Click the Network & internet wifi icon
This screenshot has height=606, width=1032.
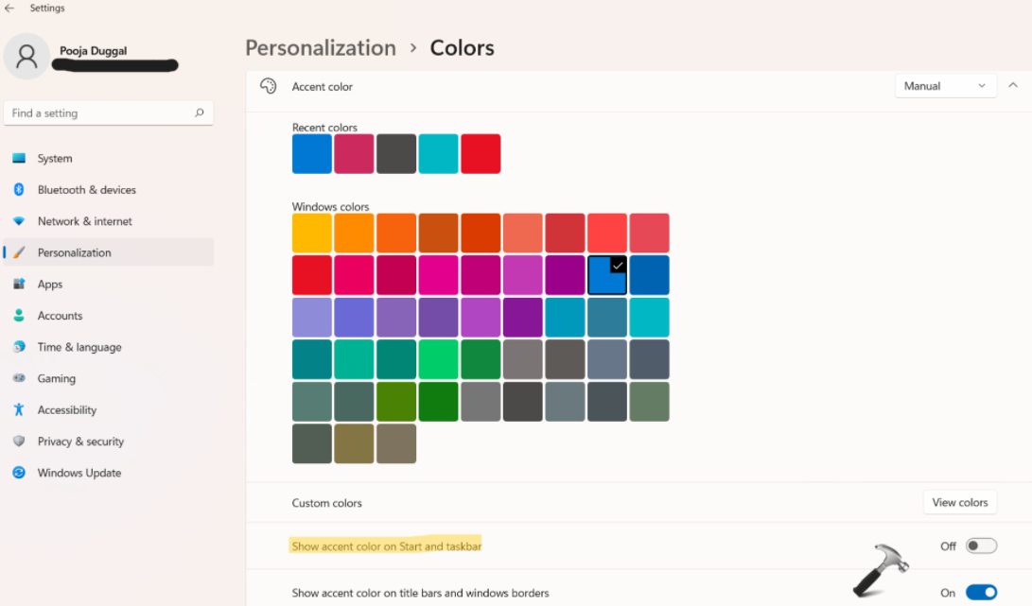(19, 221)
